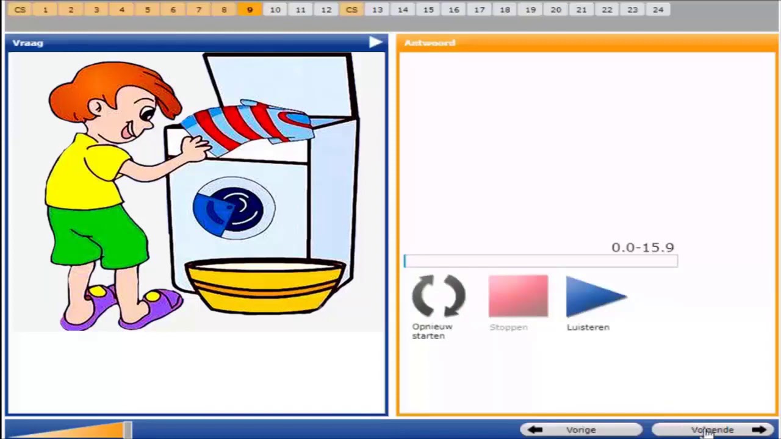Viewport: 781px width, 439px height.
Task: Open the first CS tab
Action: [x=20, y=10]
